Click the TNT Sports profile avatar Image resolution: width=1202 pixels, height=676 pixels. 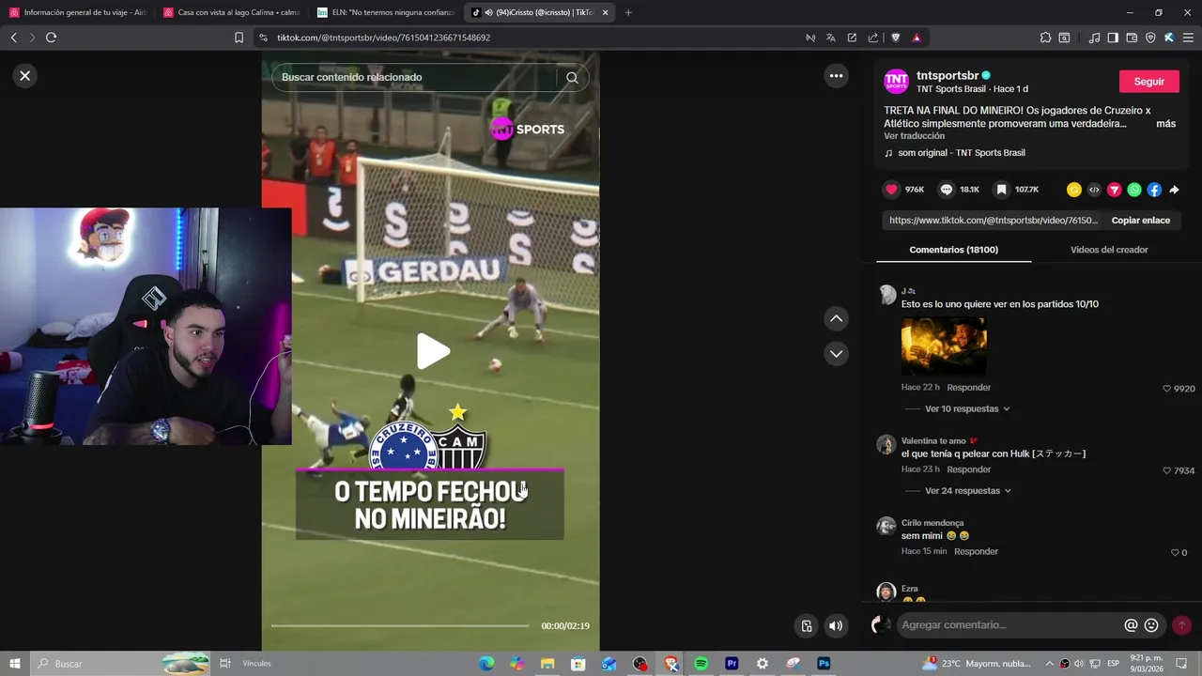897,82
